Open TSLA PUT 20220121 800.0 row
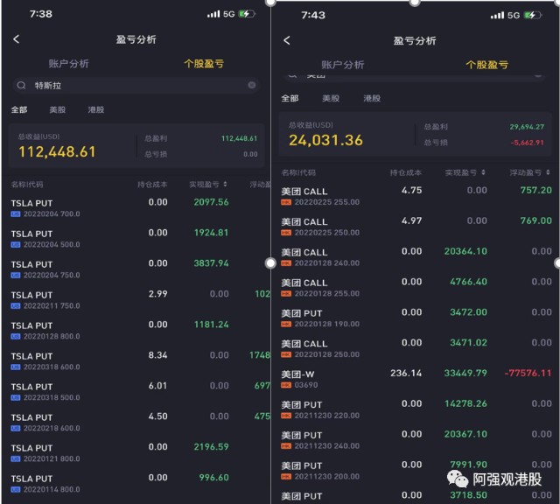 tap(136, 453)
